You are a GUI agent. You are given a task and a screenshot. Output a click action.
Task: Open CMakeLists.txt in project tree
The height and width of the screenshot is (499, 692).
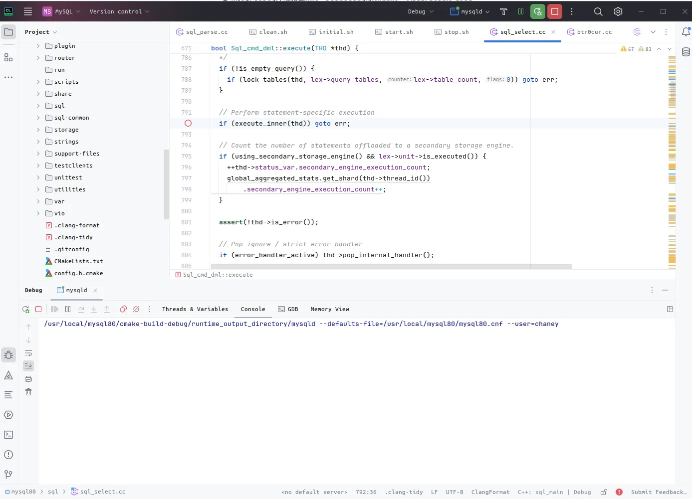click(78, 261)
